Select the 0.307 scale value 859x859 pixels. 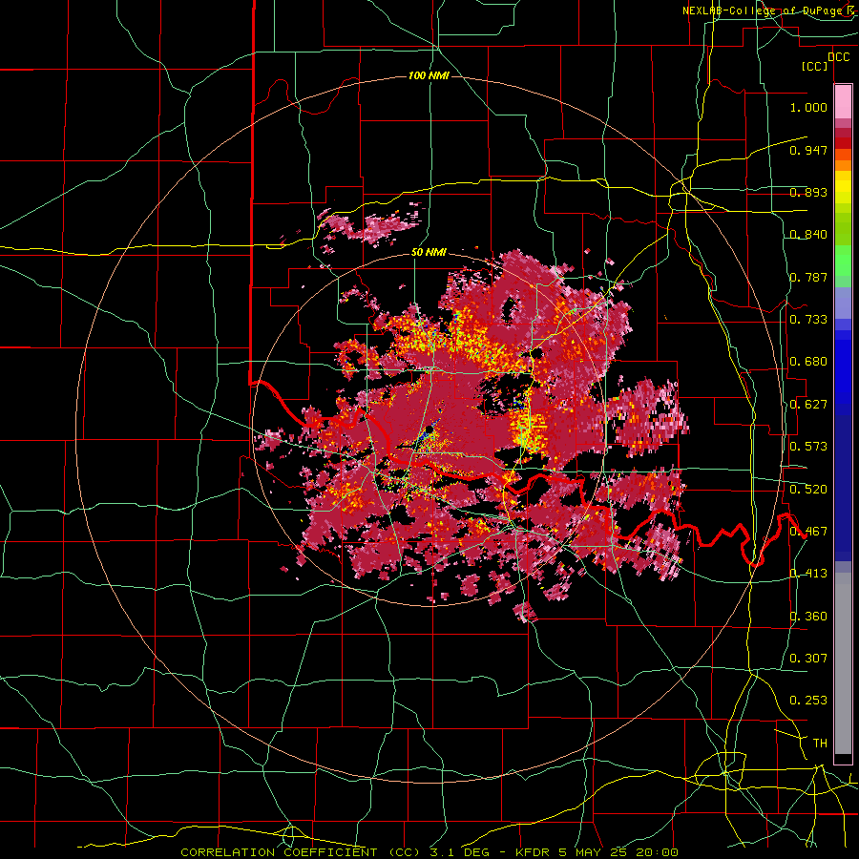point(808,659)
